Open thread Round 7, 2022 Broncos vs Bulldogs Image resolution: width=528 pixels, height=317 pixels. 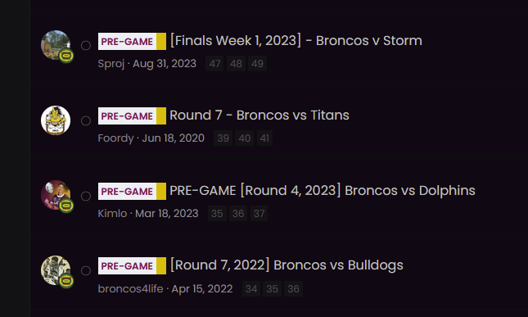click(287, 265)
